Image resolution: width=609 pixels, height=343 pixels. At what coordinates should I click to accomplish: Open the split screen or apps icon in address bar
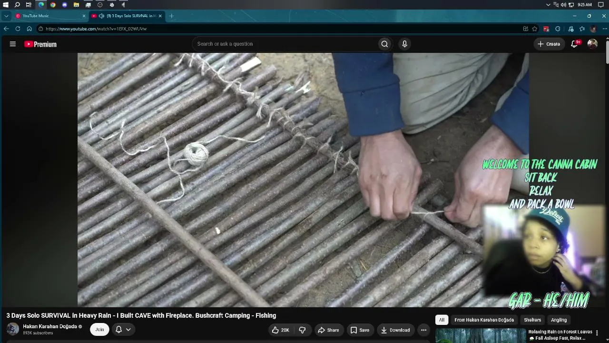click(525, 29)
